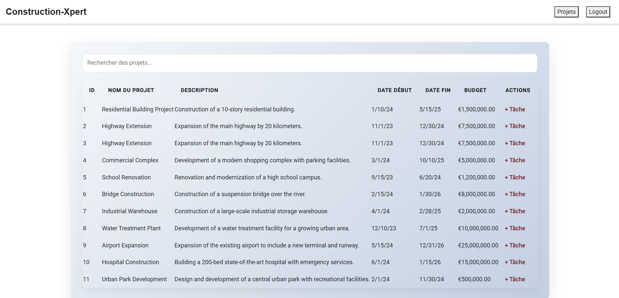This screenshot has height=298, width=619.
Task: Add a Tâche to Residential Building Project
Action: [x=515, y=109]
